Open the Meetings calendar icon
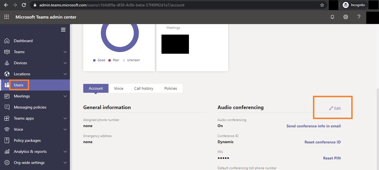The height and width of the screenshot is (170, 379). pyautogui.click(x=7, y=96)
